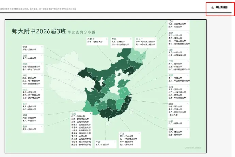Click the subtitle 毕业去向分布图
The height and width of the screenshot is (157, 235).
tap(81, 32)
